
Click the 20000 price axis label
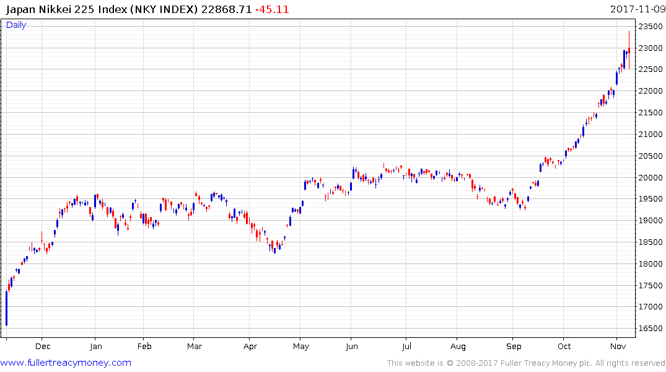pos(651,178)
